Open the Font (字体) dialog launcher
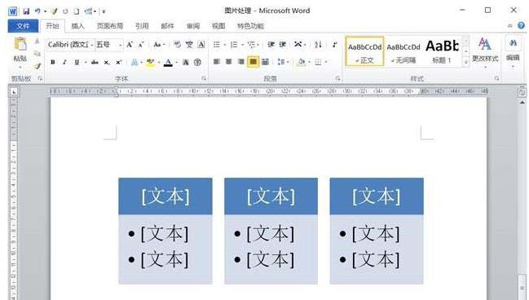 click(204, 78)
